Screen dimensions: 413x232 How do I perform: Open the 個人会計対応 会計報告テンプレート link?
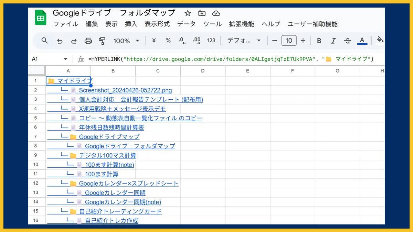point(141,100)
